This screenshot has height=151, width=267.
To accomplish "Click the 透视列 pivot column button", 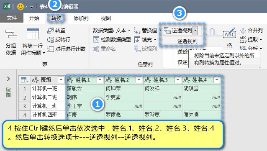I will pos(145,49).
